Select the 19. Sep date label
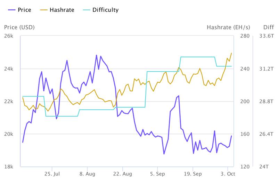This screenshot has width=278, height=183. [x=193, y=173]
